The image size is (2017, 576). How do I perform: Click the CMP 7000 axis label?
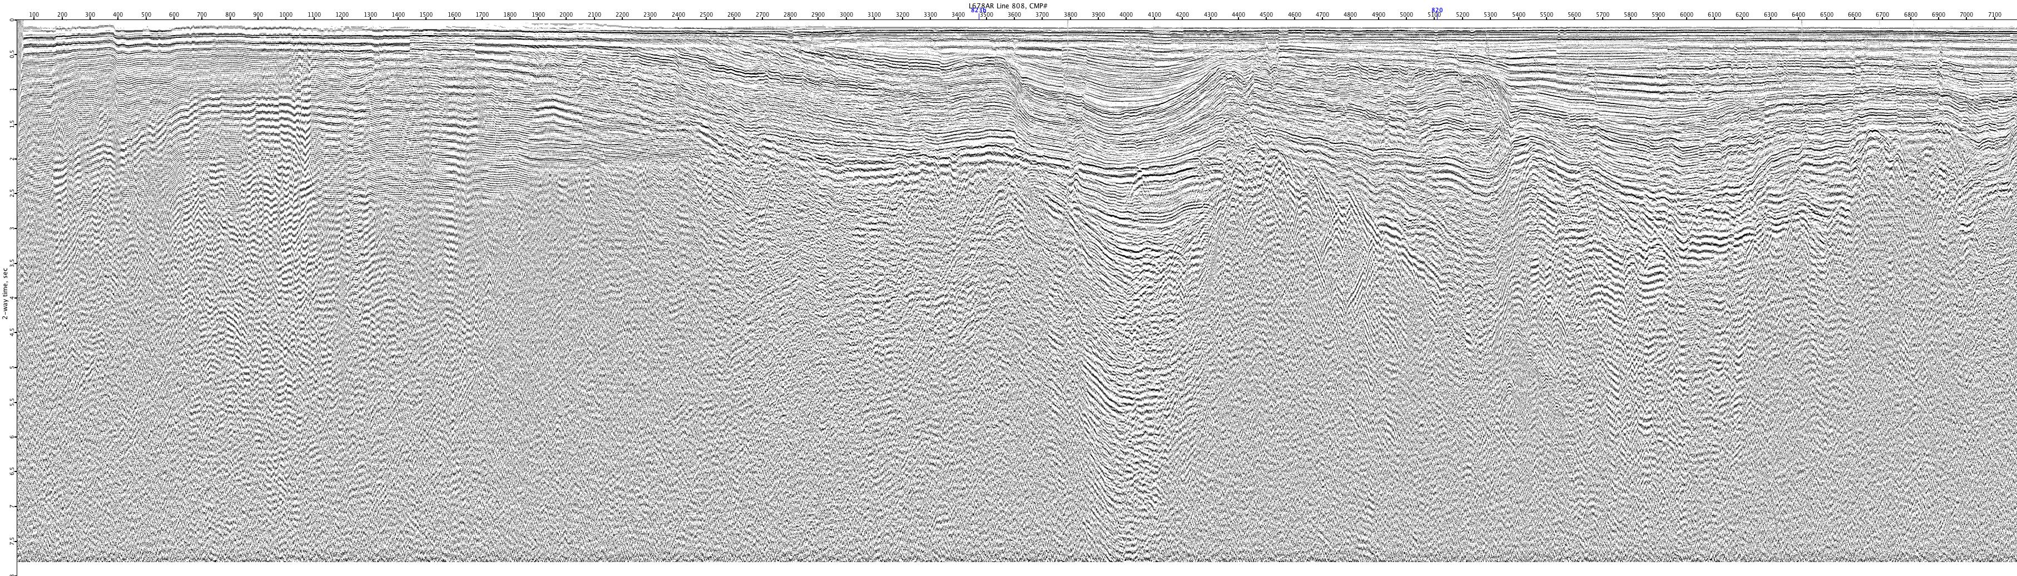click(1966, 15)
